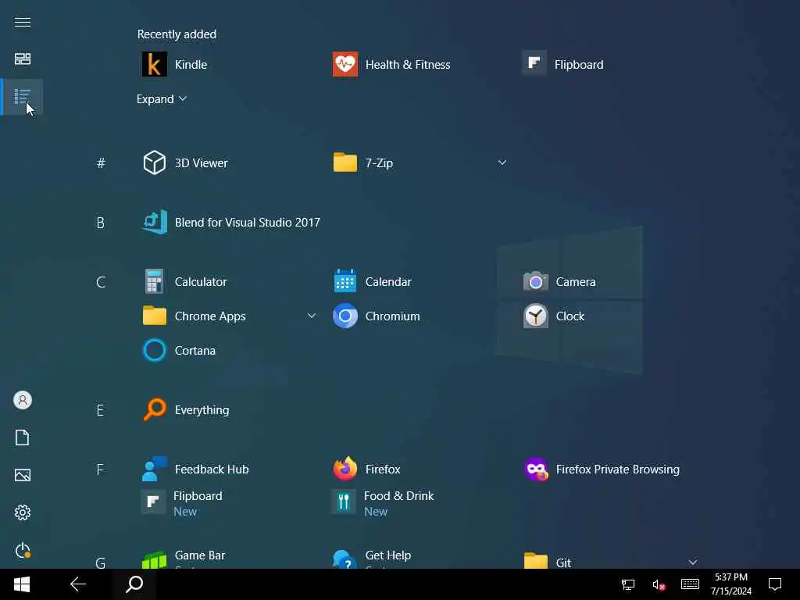Launch Blend for Visual Studio 2017
Viewport: 800px width, 600px height.
coord(231,223)
